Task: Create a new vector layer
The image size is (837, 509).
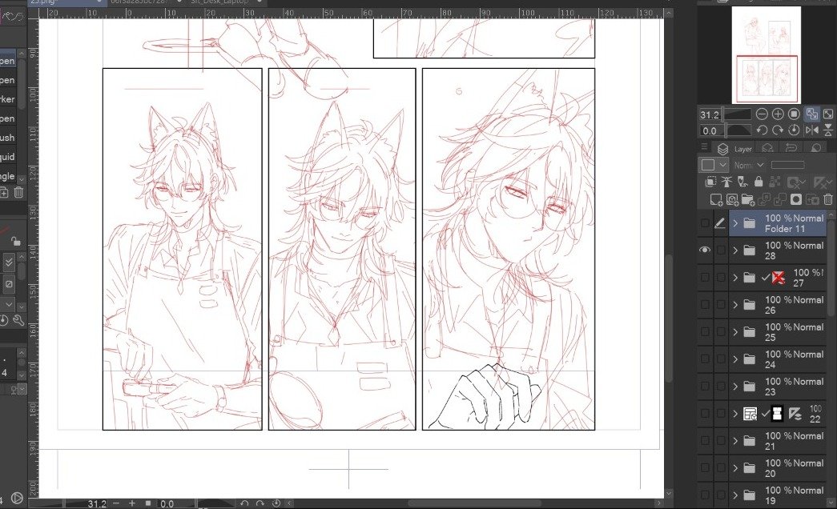Action: [x=732, y=199]
